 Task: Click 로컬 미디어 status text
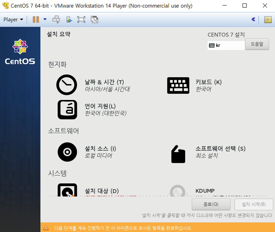[98, 155]
